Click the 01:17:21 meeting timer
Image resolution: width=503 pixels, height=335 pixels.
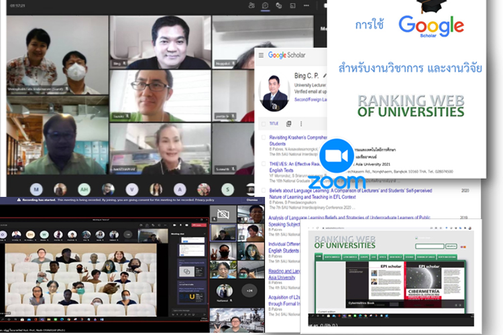(17, 6)
